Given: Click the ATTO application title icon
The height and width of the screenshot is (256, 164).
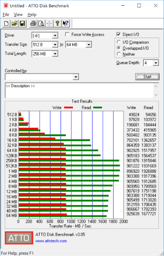Looking at the screenshot, I should point(6,6).
